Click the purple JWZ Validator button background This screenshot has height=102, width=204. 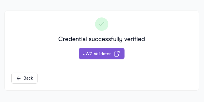tap(101, 53)
